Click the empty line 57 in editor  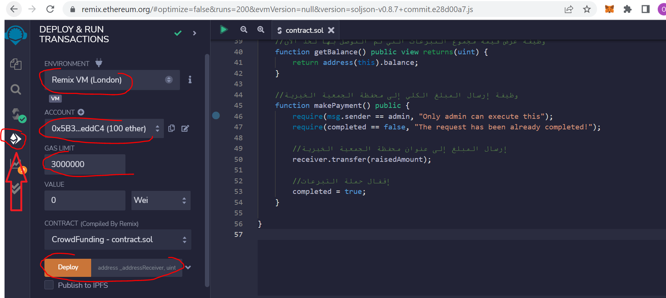click(461, 235)
